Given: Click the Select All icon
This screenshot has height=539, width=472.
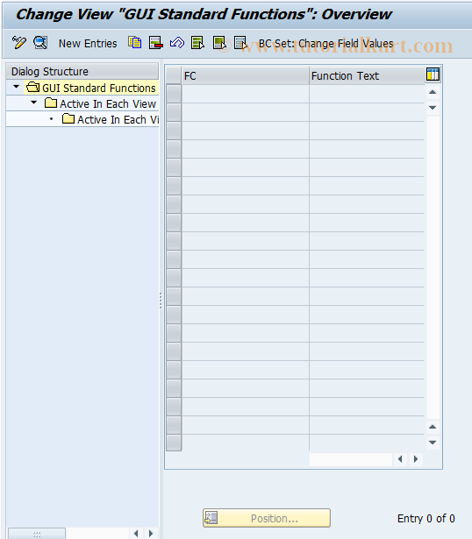Looking at the screenshot, I should [197, 43].
